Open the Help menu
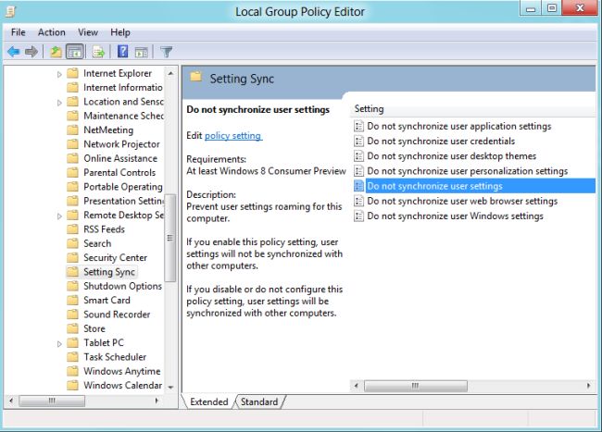 tap(120, 32)
